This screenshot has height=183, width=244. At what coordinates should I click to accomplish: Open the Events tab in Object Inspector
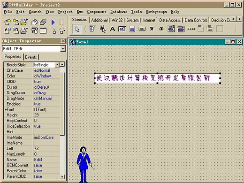(x=31, y=57)
